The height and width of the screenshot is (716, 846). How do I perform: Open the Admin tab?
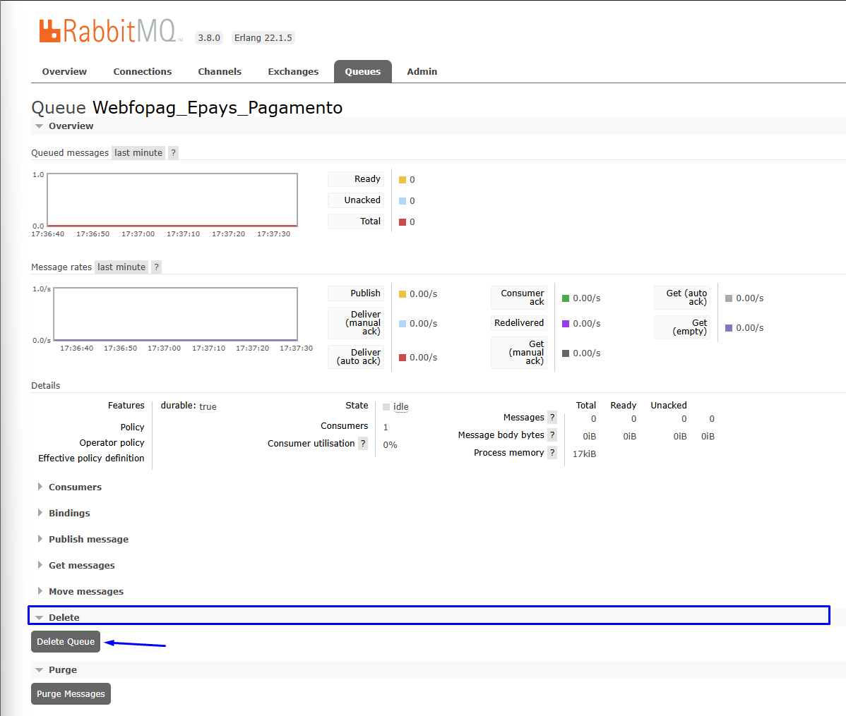[422, 72]
